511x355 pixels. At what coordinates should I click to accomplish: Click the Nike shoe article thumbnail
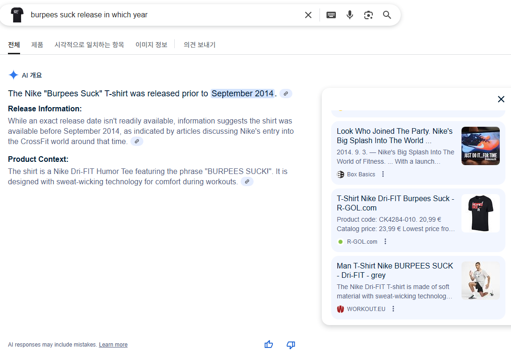480,146
